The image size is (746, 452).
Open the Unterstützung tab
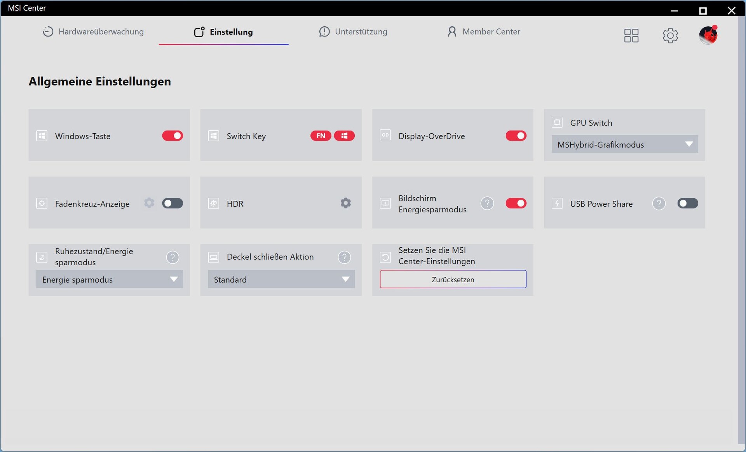[x=353, y=32]
